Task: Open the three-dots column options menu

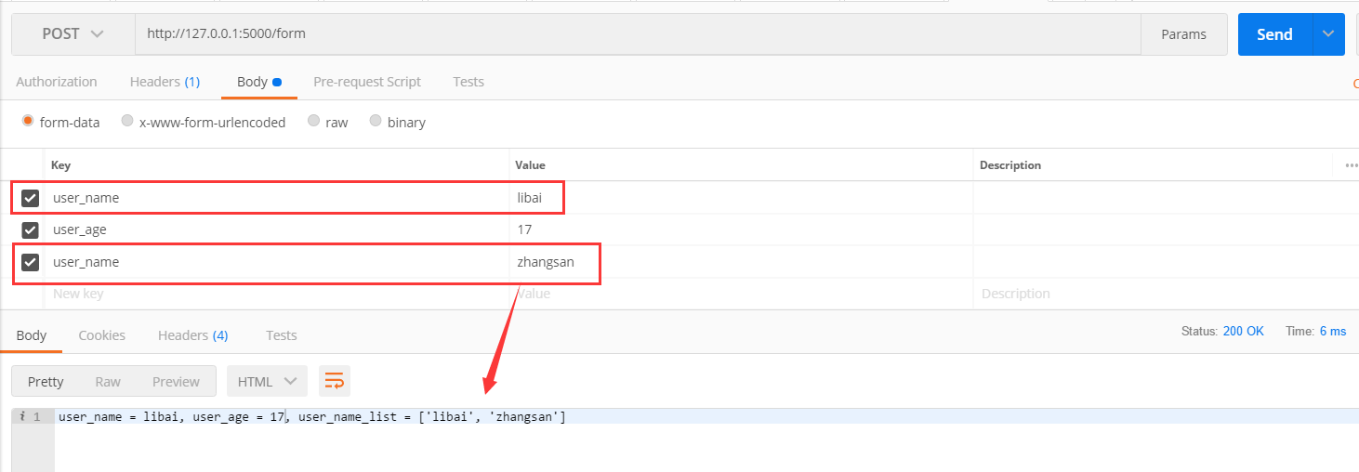Action: click(1351, 165)
